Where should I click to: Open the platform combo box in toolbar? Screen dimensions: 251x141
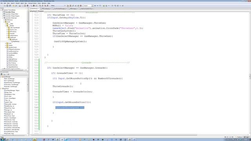click(88, 5)
